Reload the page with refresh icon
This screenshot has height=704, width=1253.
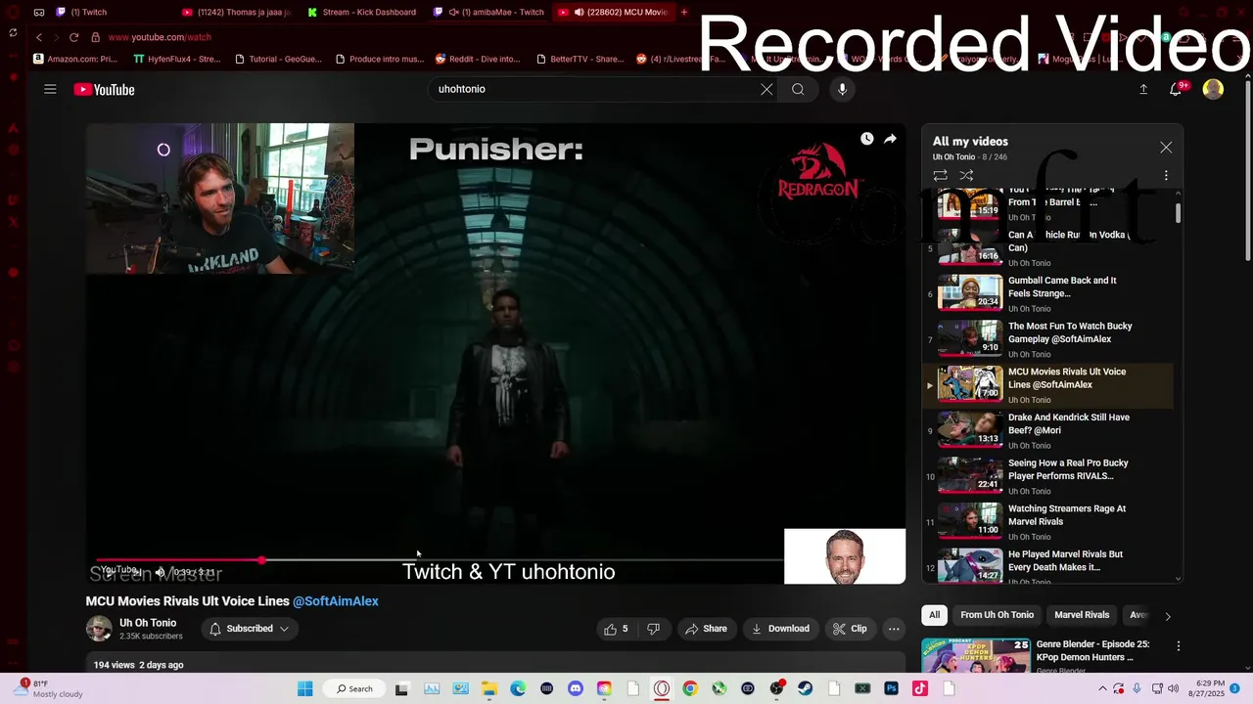pos(73,37)
